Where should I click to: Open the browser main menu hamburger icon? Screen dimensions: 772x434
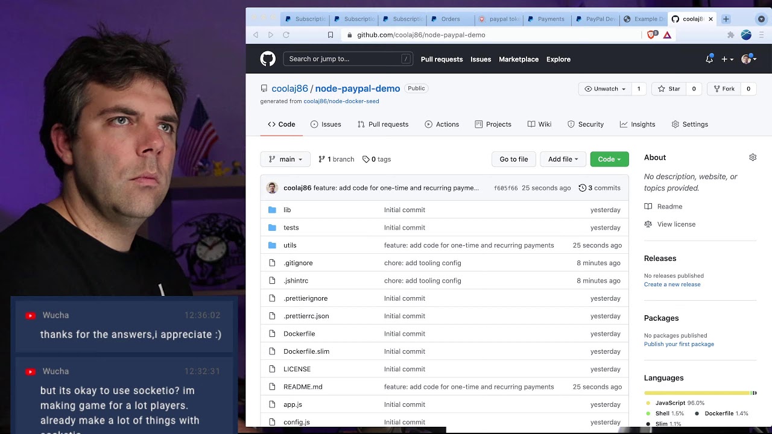click(761, 35)
